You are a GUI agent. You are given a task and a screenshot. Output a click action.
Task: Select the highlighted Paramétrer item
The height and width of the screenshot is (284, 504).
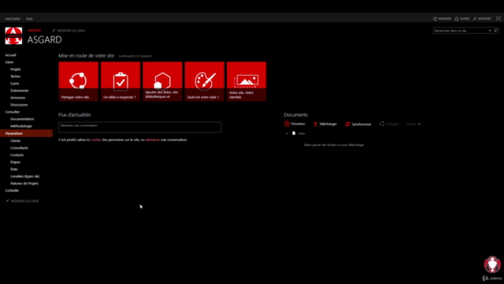(x=26, y=133)
